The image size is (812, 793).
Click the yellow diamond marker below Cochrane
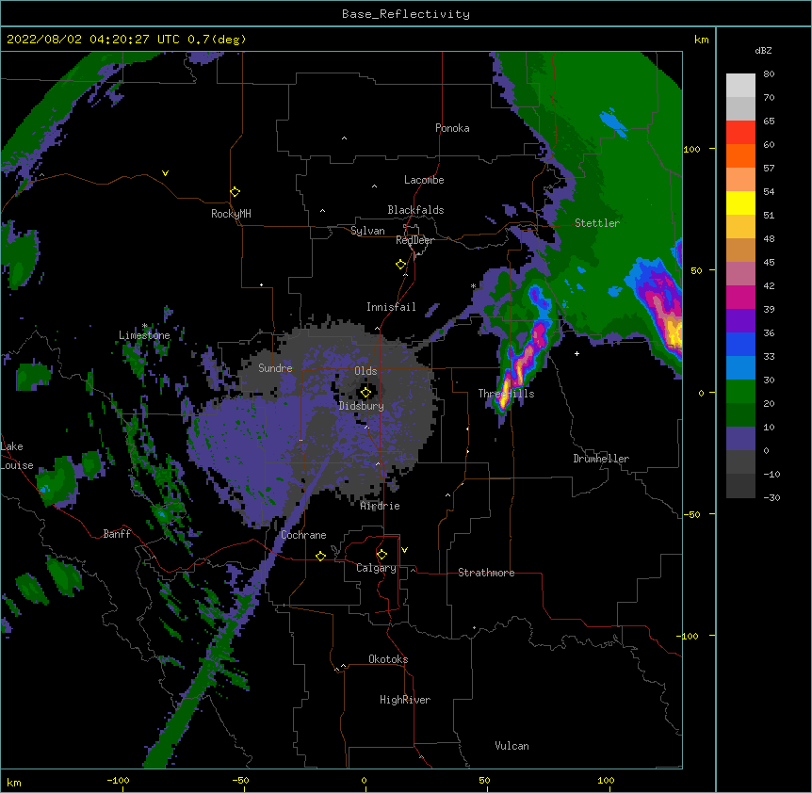point(320,556)
